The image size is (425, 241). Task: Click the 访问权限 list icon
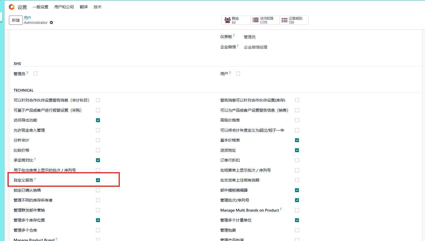point(256,20)
